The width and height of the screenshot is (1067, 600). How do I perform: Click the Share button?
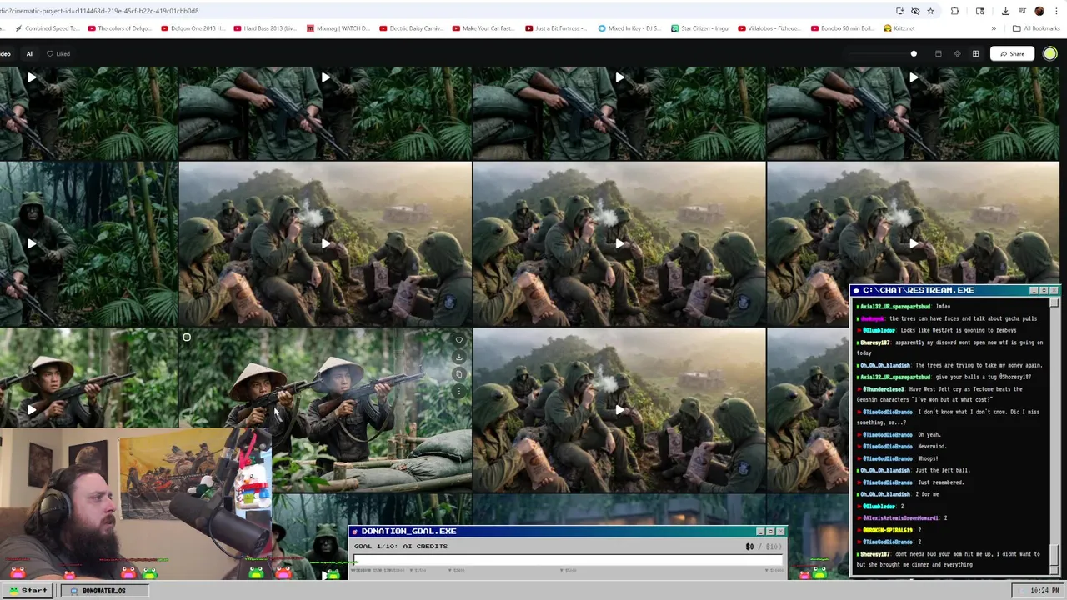pyautogui.click(x=1012, y=54)
